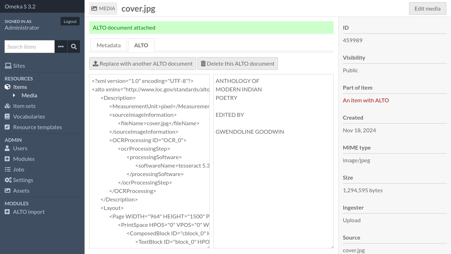The image size is (451, 254).
Task: Delete this ALTO document
Action: click(x=237, y=64)
